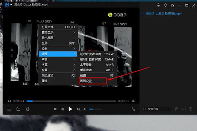Select the 周杰伦-以父之名(高清).mp4 playlist entry

(x=163, y=13)
